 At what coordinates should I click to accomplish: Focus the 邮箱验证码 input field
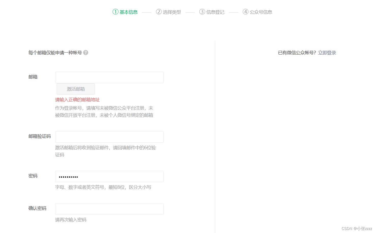pyautogui.click(x=109, y=137)
